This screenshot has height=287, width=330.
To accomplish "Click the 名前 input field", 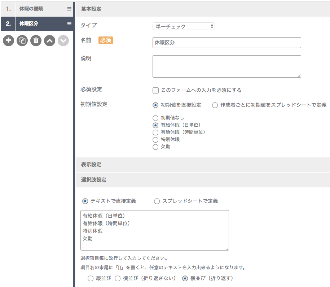I will (x=226, y=43).
